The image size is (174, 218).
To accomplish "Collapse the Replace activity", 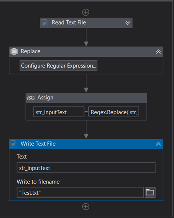I will click(158, 52).
